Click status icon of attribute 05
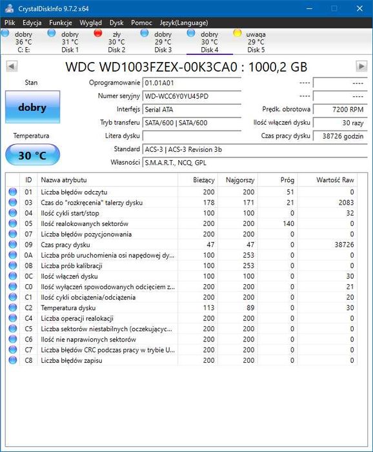This screenshot has width=373, height=452. coord(13,223)
